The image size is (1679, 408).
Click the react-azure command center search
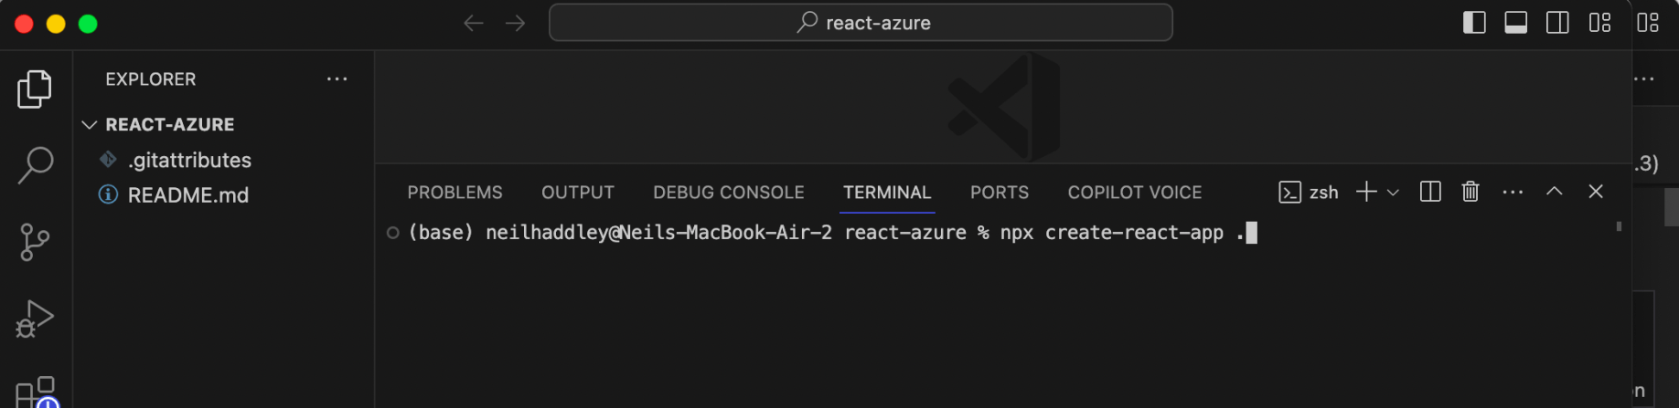pyautogui.click(x=861, y=23)
